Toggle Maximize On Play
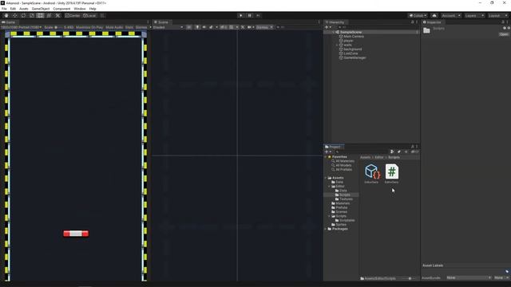The width and height of the screenshot is (511, 287). point(89,27)
